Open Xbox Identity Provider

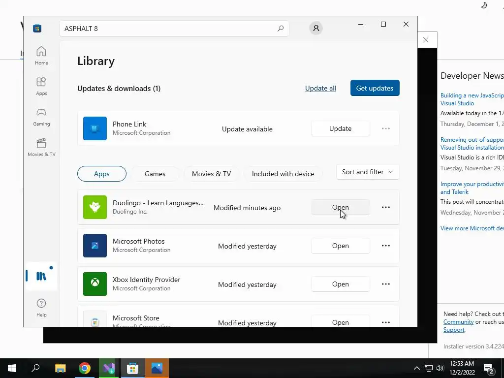[341, 284]
